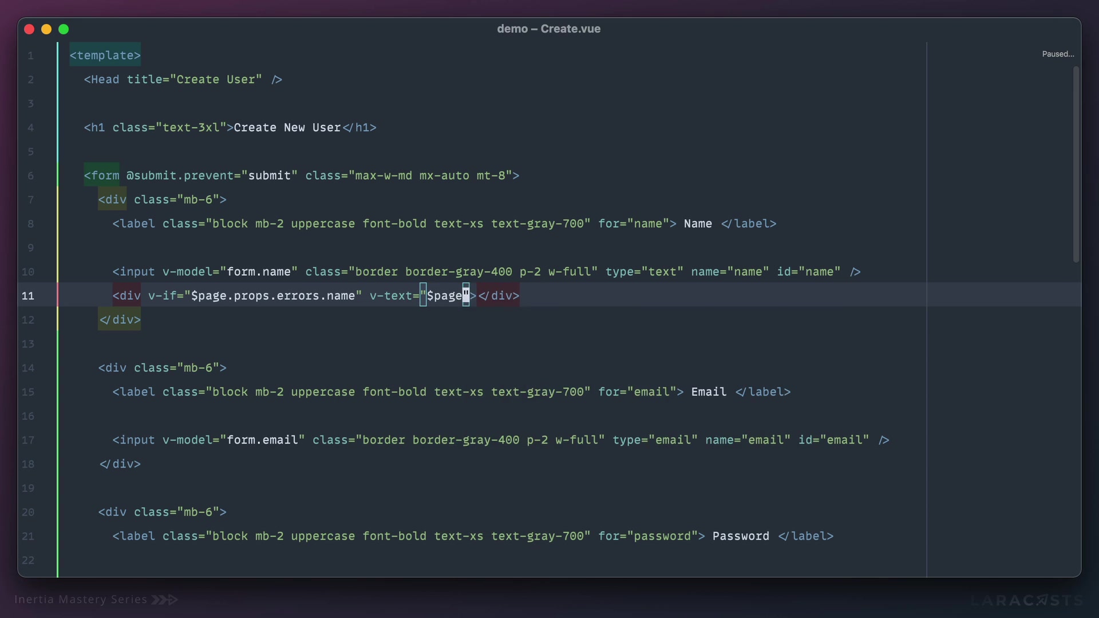
Task: Click the closing </h1> tag
Action: pos(359,128)
